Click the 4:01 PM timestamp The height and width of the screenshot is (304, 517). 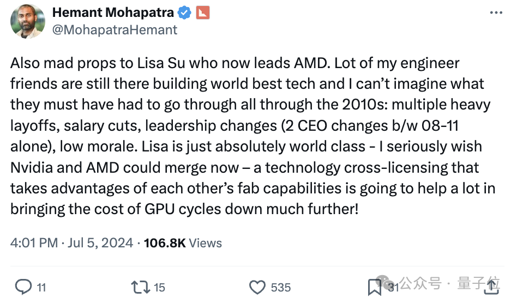33,242
